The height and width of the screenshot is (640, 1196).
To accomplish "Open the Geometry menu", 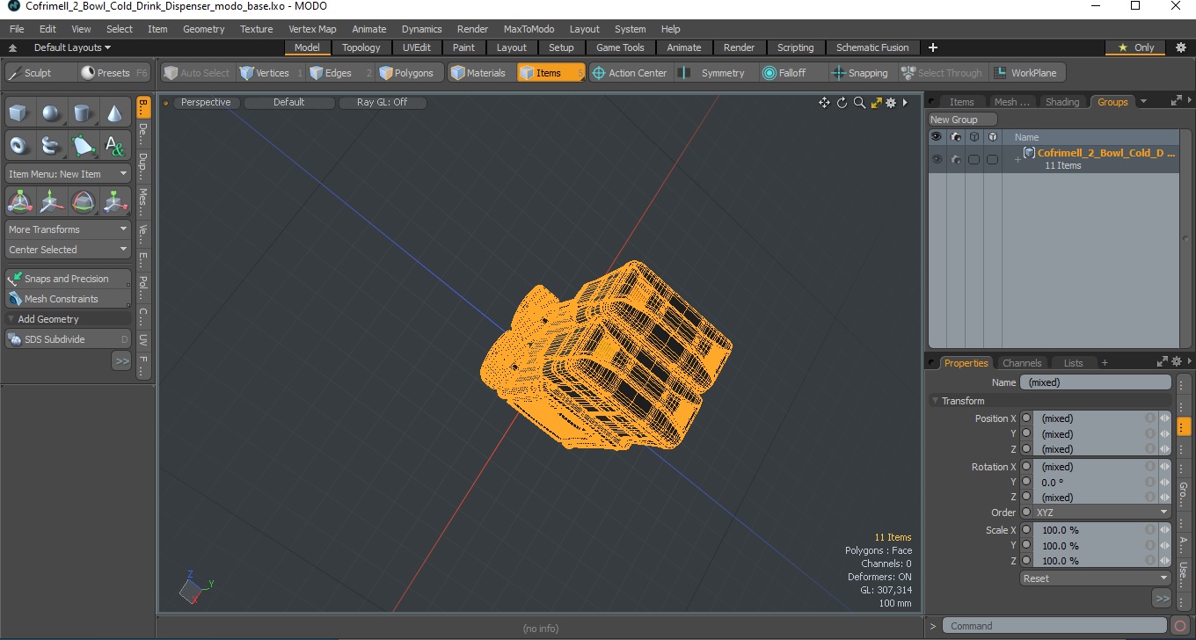I will [x=203, y=29].
